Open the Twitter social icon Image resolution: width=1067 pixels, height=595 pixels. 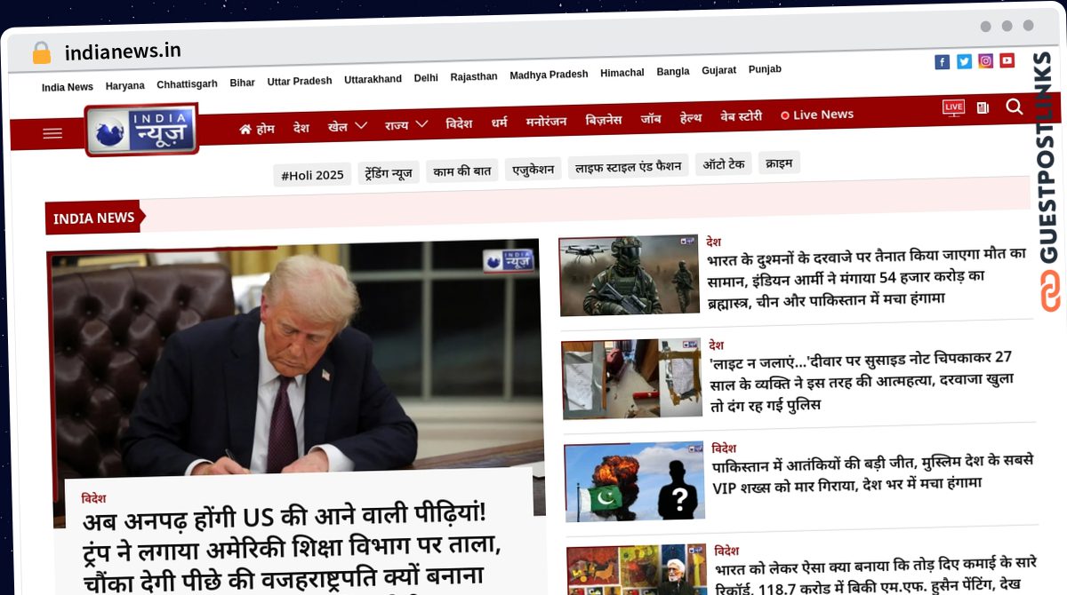click(964, 61)
